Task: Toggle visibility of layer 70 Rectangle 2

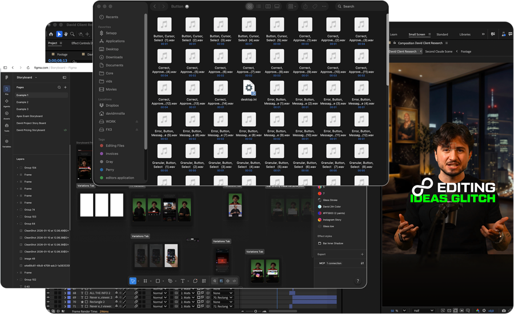Action: [48, 302]
